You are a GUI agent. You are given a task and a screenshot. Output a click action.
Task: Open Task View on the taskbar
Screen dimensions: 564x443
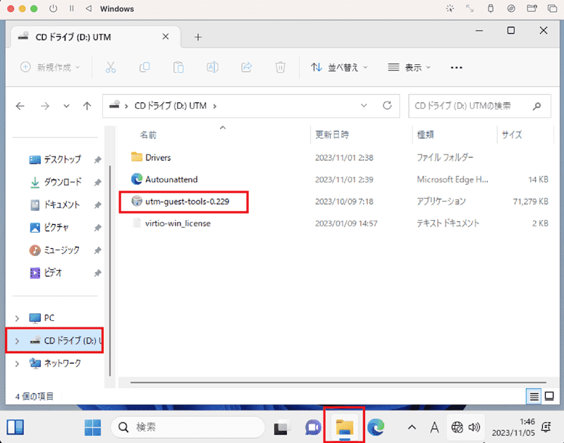coord(283,427)
